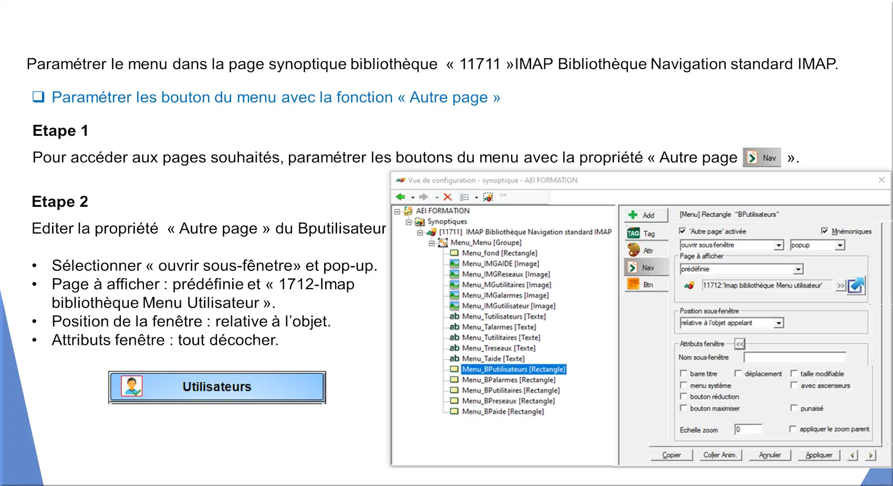The height and width of the screenshot is (486, 893).
Task: Select Menu_Taide [Texte] item
Action: click(x=493, y=358)
